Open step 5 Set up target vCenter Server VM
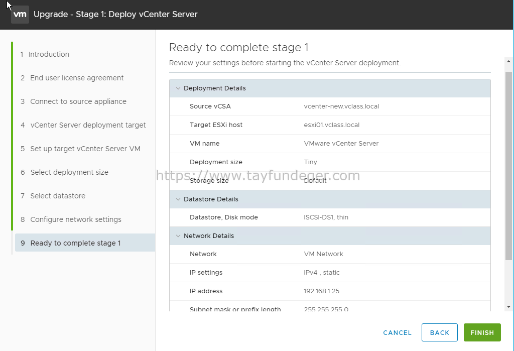The height and width of the screenshot is (351, 514). click(x=80, y=149)
